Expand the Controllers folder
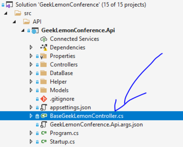 click(31, 65)
